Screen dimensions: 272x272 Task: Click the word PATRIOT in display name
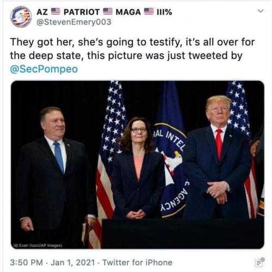pos(82,12)
